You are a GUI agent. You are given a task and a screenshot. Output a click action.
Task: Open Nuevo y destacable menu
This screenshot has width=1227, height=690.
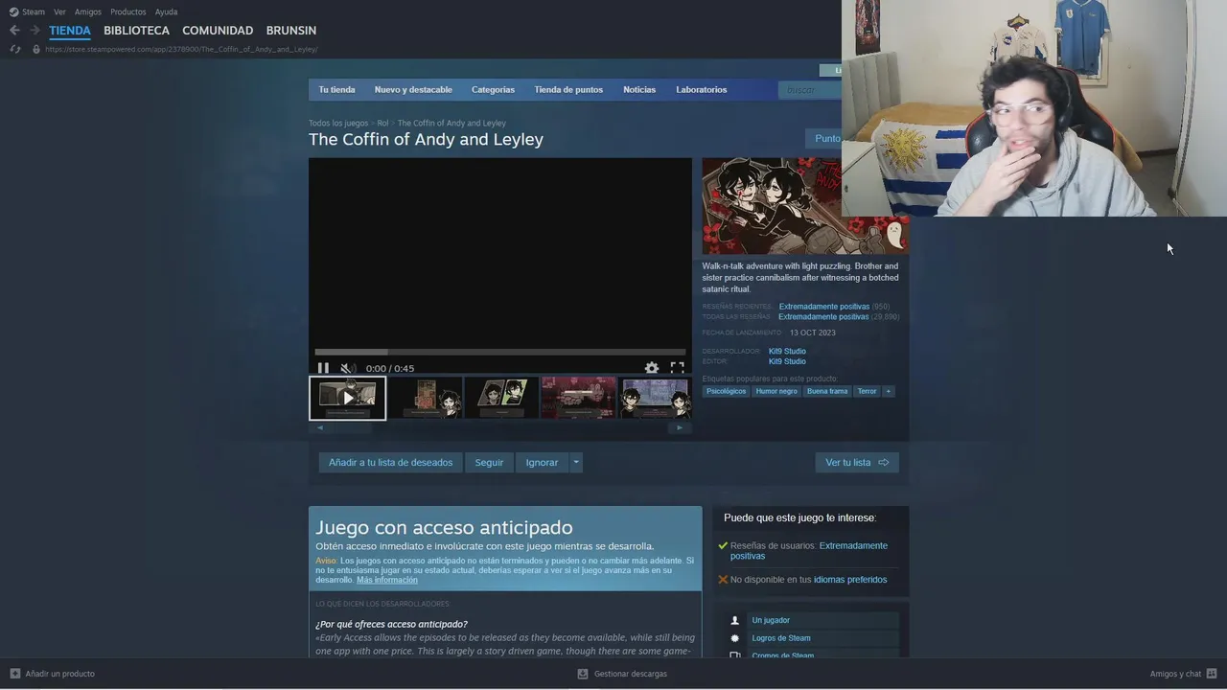413,89
